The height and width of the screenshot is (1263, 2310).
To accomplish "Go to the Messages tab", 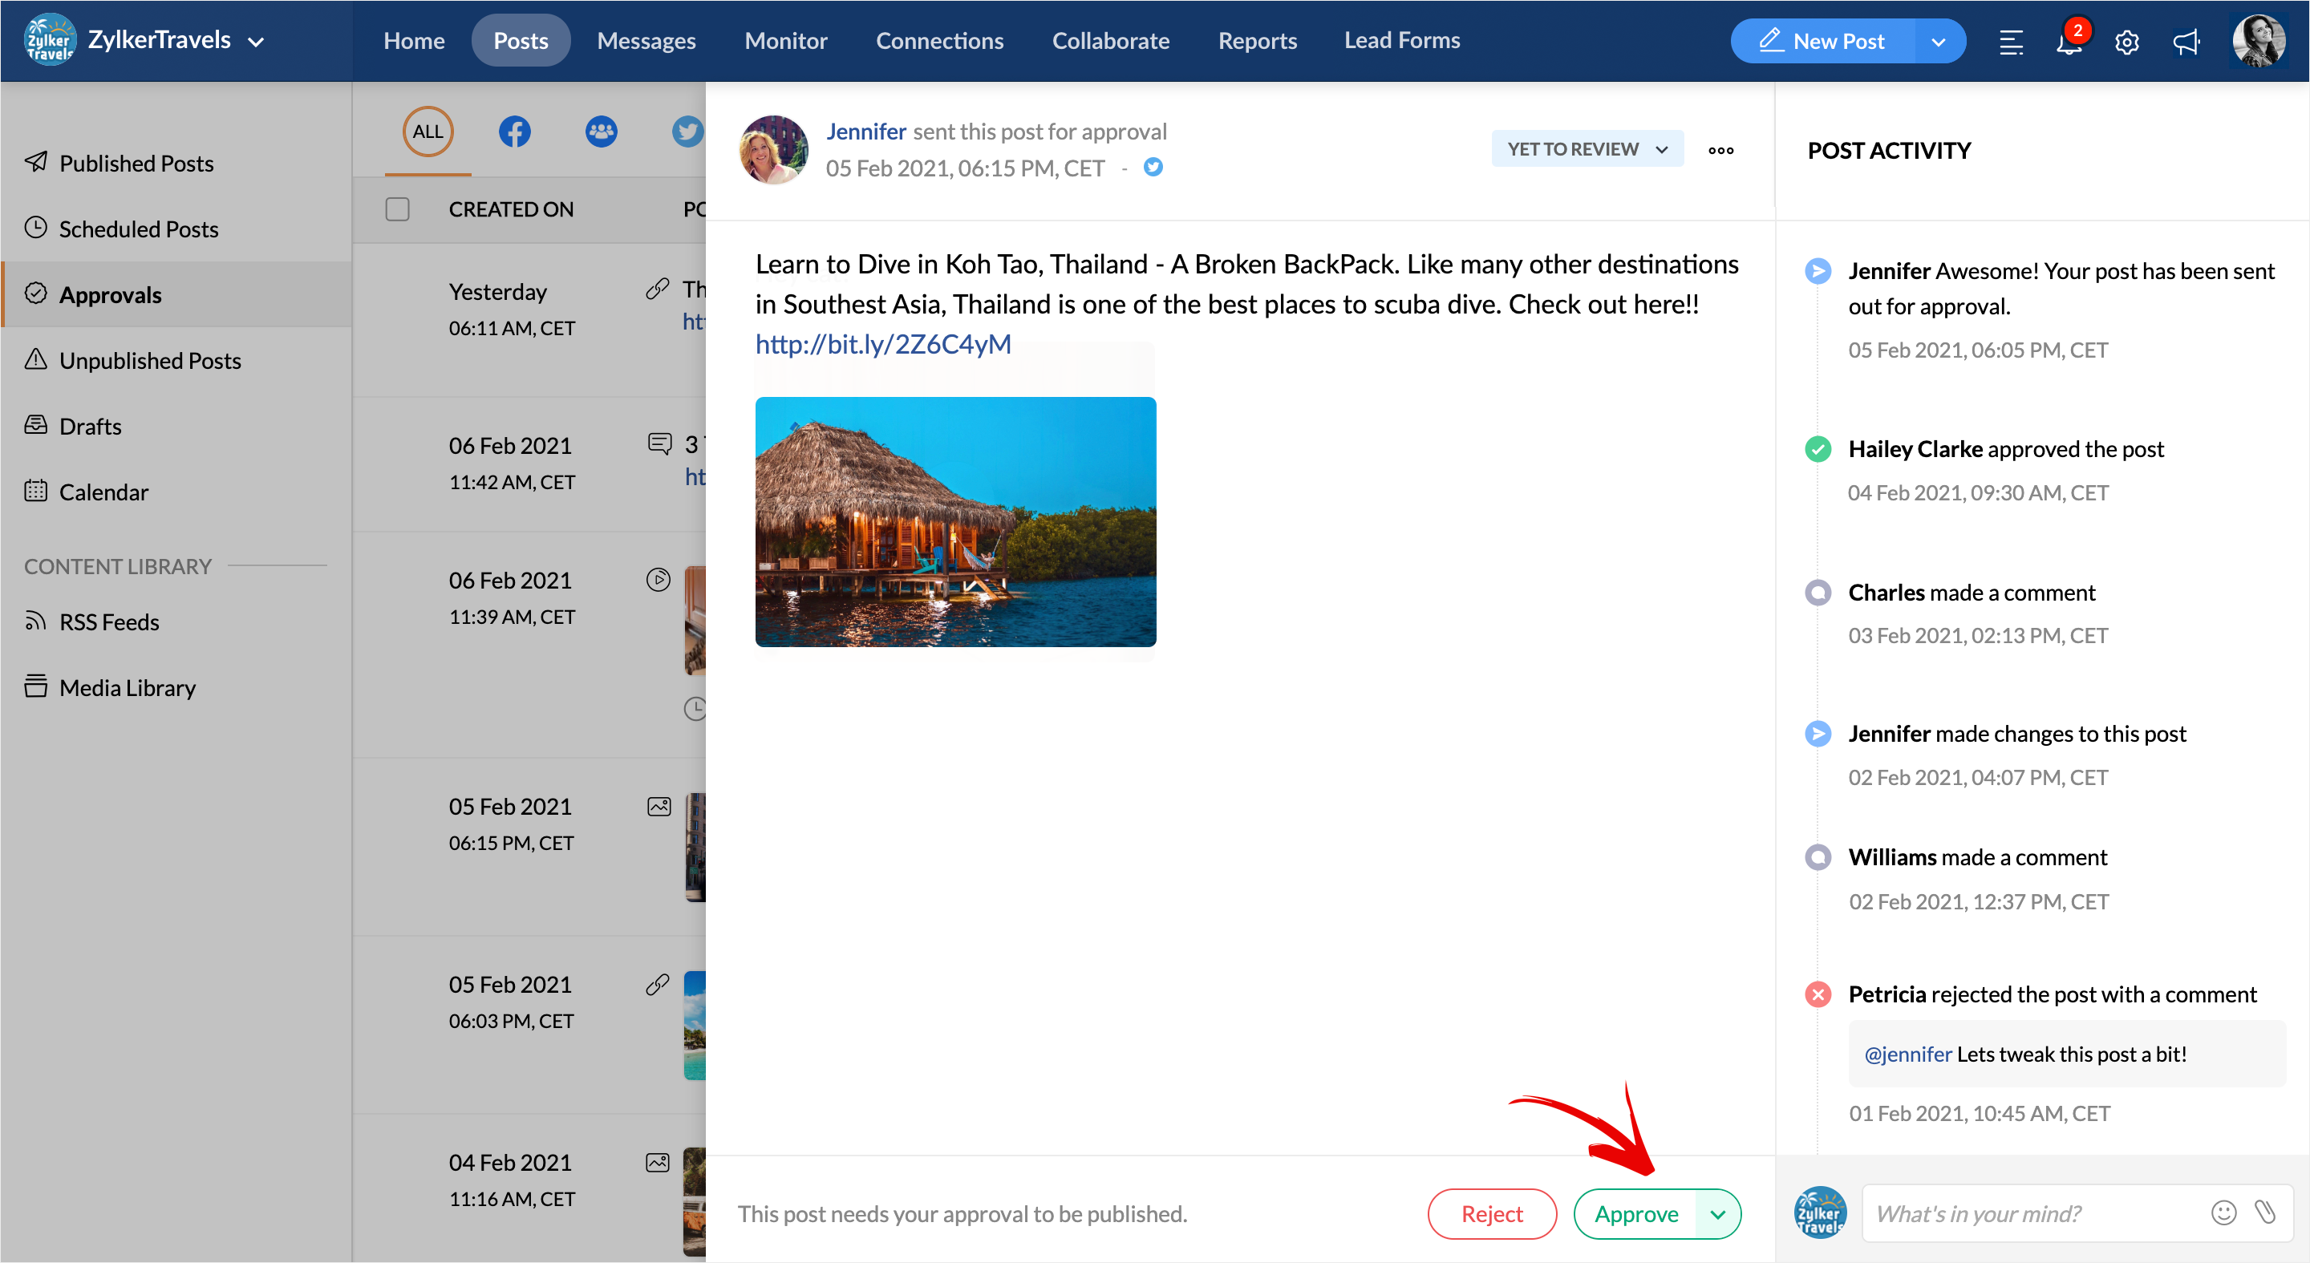I will pyautogui.click(x=646, y=41).
